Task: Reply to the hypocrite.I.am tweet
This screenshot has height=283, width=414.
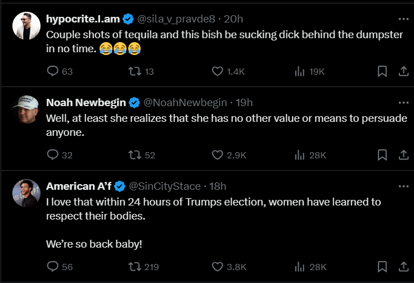Action: pos(52,71)
